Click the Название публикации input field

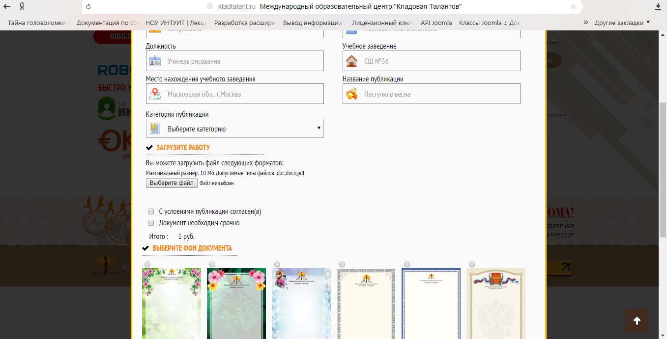tap(432, 94)
